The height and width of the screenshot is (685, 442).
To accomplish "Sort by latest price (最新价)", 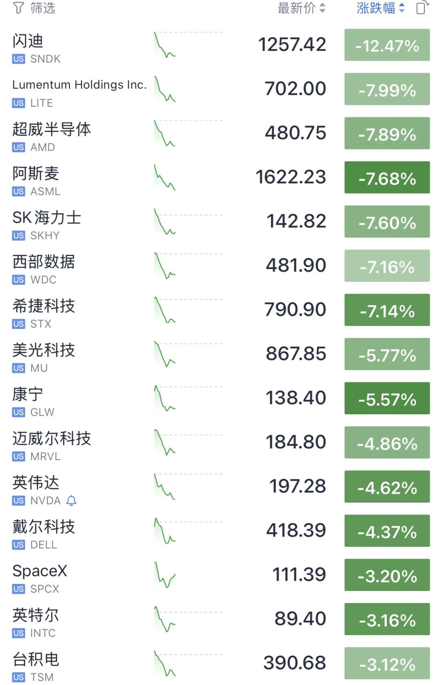I will coord(301,8).
